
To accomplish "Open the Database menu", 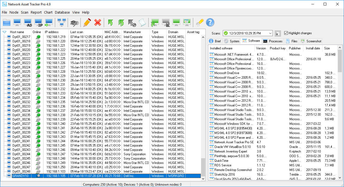I will 62,12.
